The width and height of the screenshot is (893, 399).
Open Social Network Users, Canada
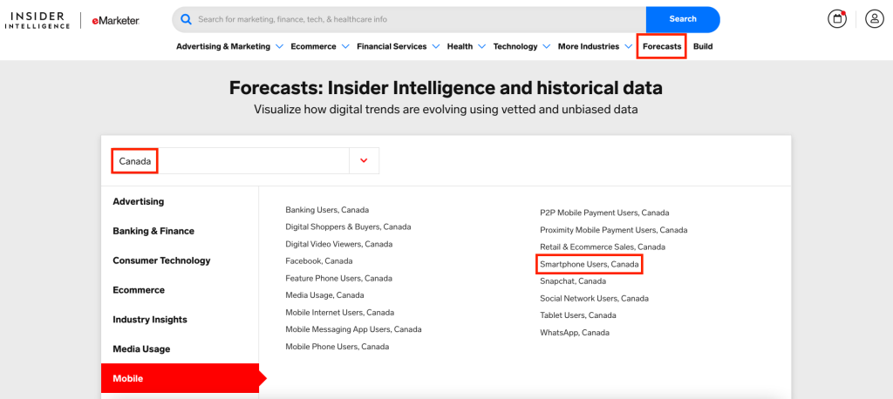pyautogui.click(x=594, y=298)
